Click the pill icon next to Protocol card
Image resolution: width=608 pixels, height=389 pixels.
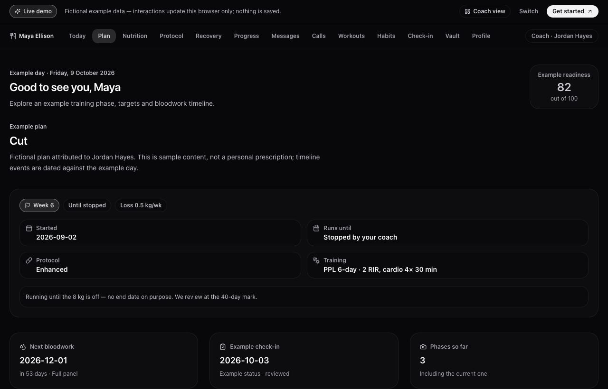click(29, 260)
